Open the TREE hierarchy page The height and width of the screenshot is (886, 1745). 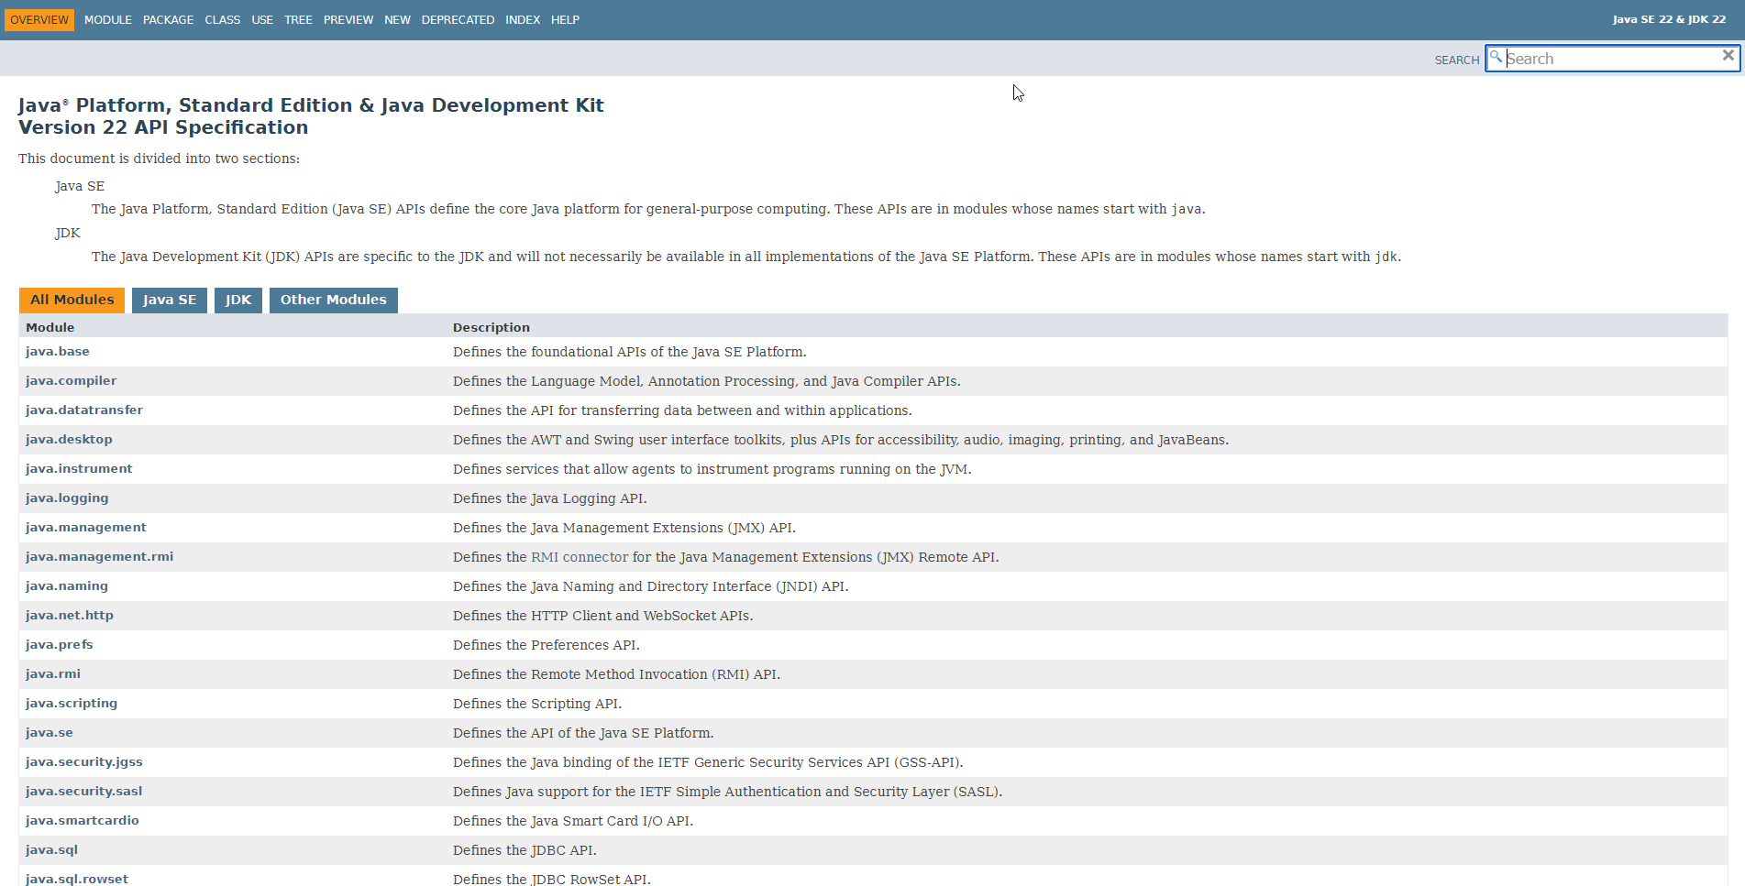(298, 20)
